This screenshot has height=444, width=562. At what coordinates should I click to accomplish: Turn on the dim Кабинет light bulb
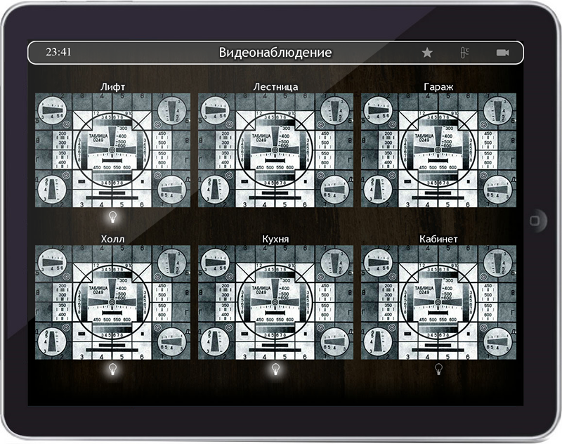pyautogui.click(x=438, y=368)
